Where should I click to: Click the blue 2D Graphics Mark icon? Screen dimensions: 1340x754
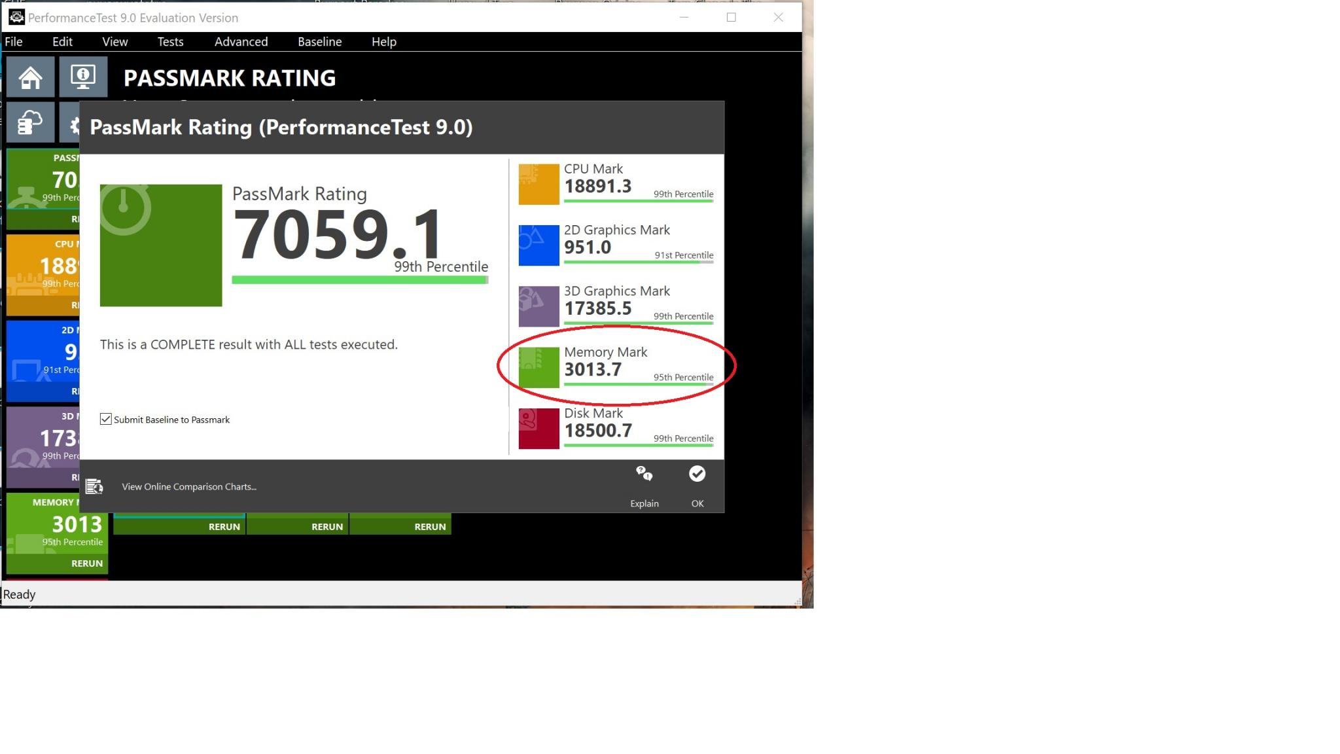[x=538, y=245]
